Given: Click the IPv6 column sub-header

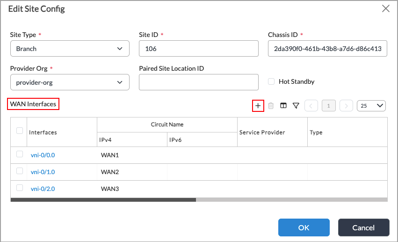Looking at the screenshot, I should point(203,139).
